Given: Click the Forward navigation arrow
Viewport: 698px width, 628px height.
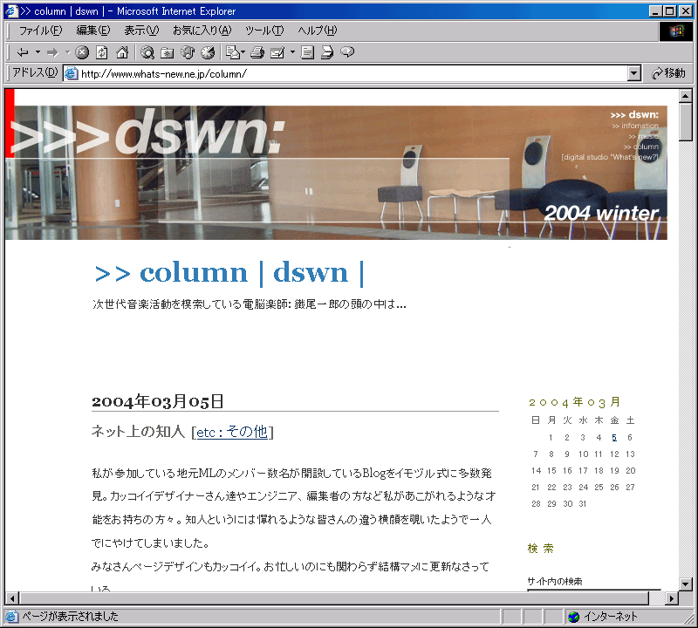Looking at the screenshot, I should (52, 52).
